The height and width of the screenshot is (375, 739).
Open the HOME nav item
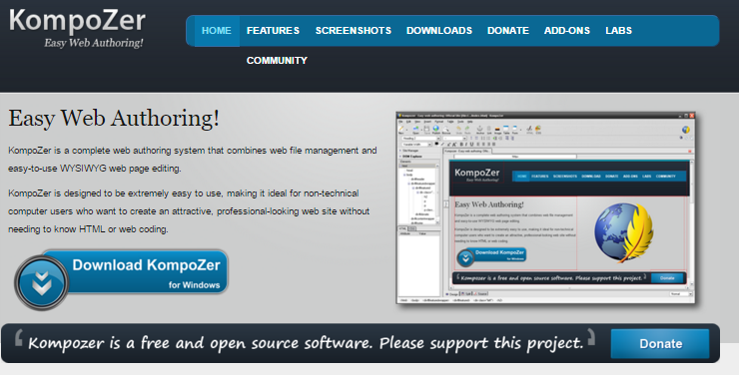217,31
